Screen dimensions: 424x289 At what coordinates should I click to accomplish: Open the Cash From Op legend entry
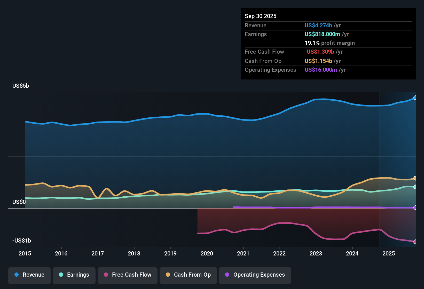(188, 275)
